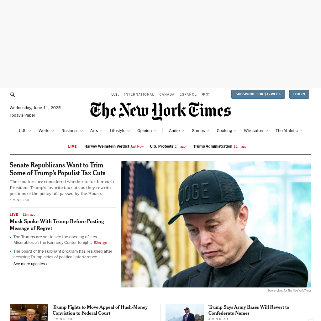Click the Log In button
The width and height of the screenshot is (321, 321).
(299, 94)
